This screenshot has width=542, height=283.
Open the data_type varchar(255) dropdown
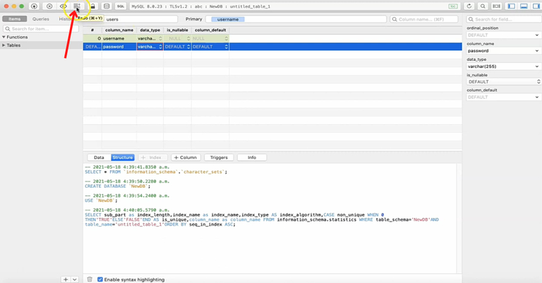click(x=503, y=66)
